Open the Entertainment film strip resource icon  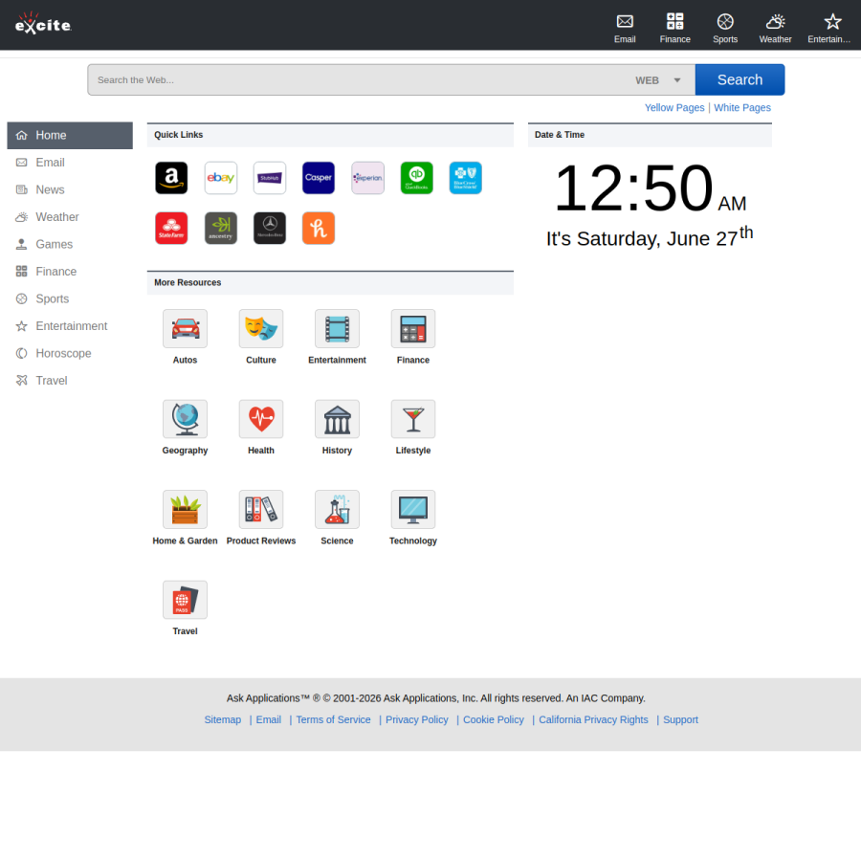(x=337, y=328)
